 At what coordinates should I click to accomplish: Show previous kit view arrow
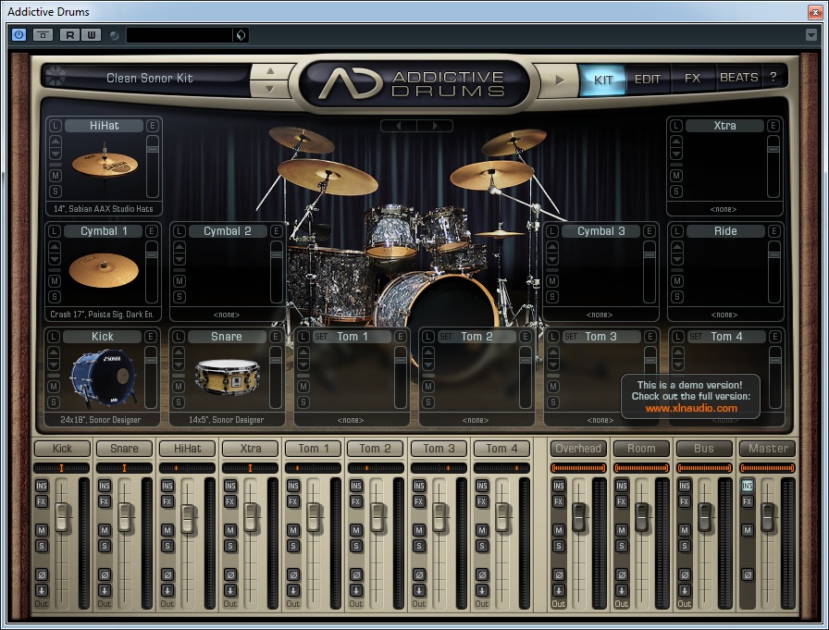pos(399,126)
